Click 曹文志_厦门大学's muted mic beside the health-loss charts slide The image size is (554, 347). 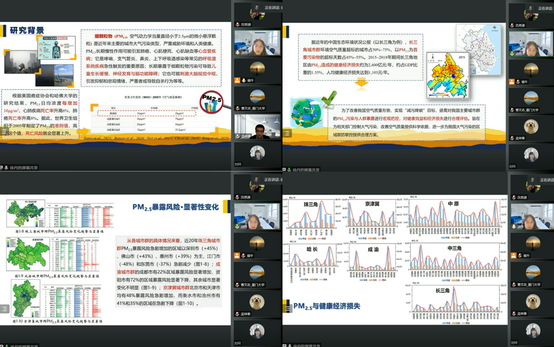514,284
